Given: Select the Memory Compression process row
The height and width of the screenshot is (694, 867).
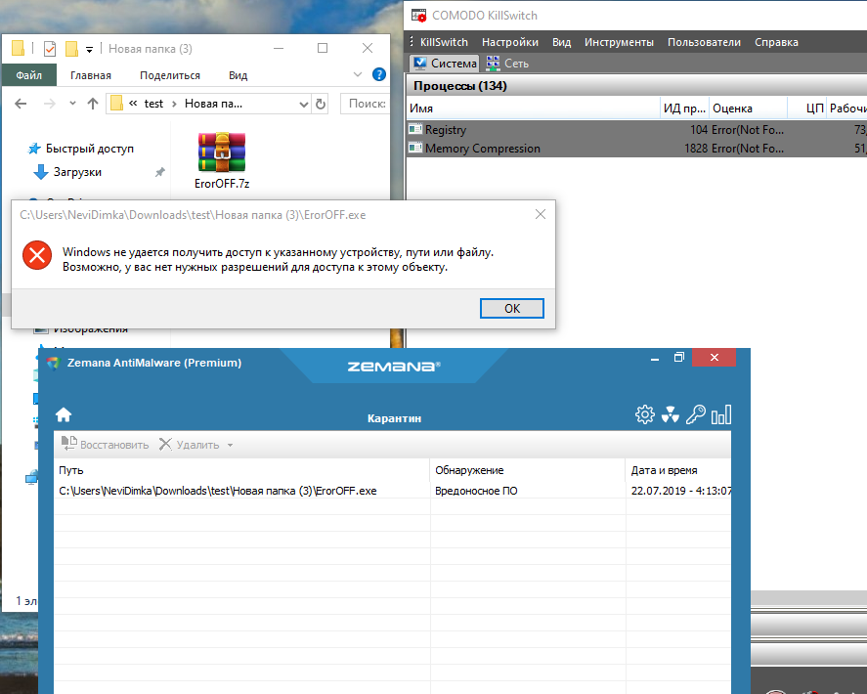Looking at the screenshot, I should pyautogui.click(x=637, y=148).
